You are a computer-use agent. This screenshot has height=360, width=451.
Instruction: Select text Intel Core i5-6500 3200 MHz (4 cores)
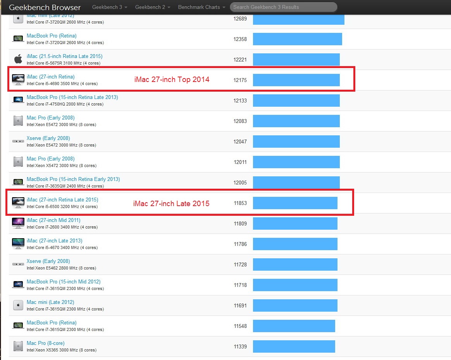pos(62,207)
